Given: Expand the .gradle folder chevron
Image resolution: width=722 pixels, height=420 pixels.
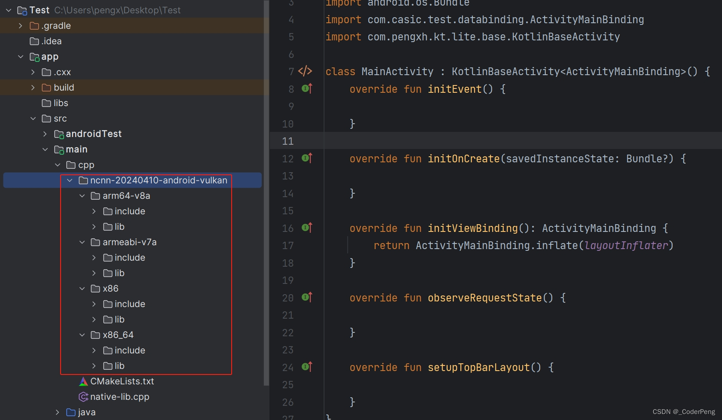Looking at the screenshot, I should pyautogui.click(x=21, y=26).
